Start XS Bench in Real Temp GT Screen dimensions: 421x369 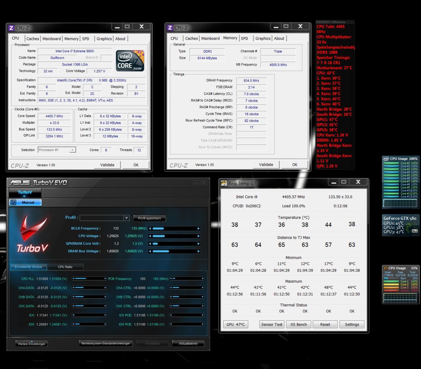(298, 324)
